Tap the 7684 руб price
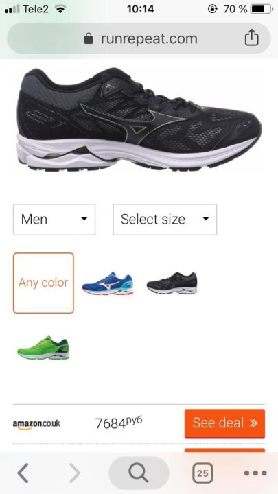 119,423
